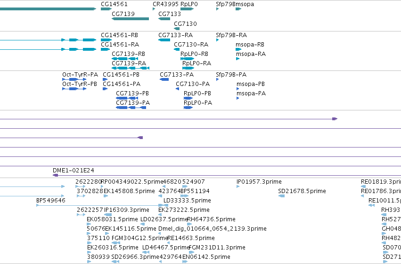Image resolution: width=401 pixels, height=264 pixels.
Task: Click the Sfp79B-RA transcript label
Action: tap(231, 35)
